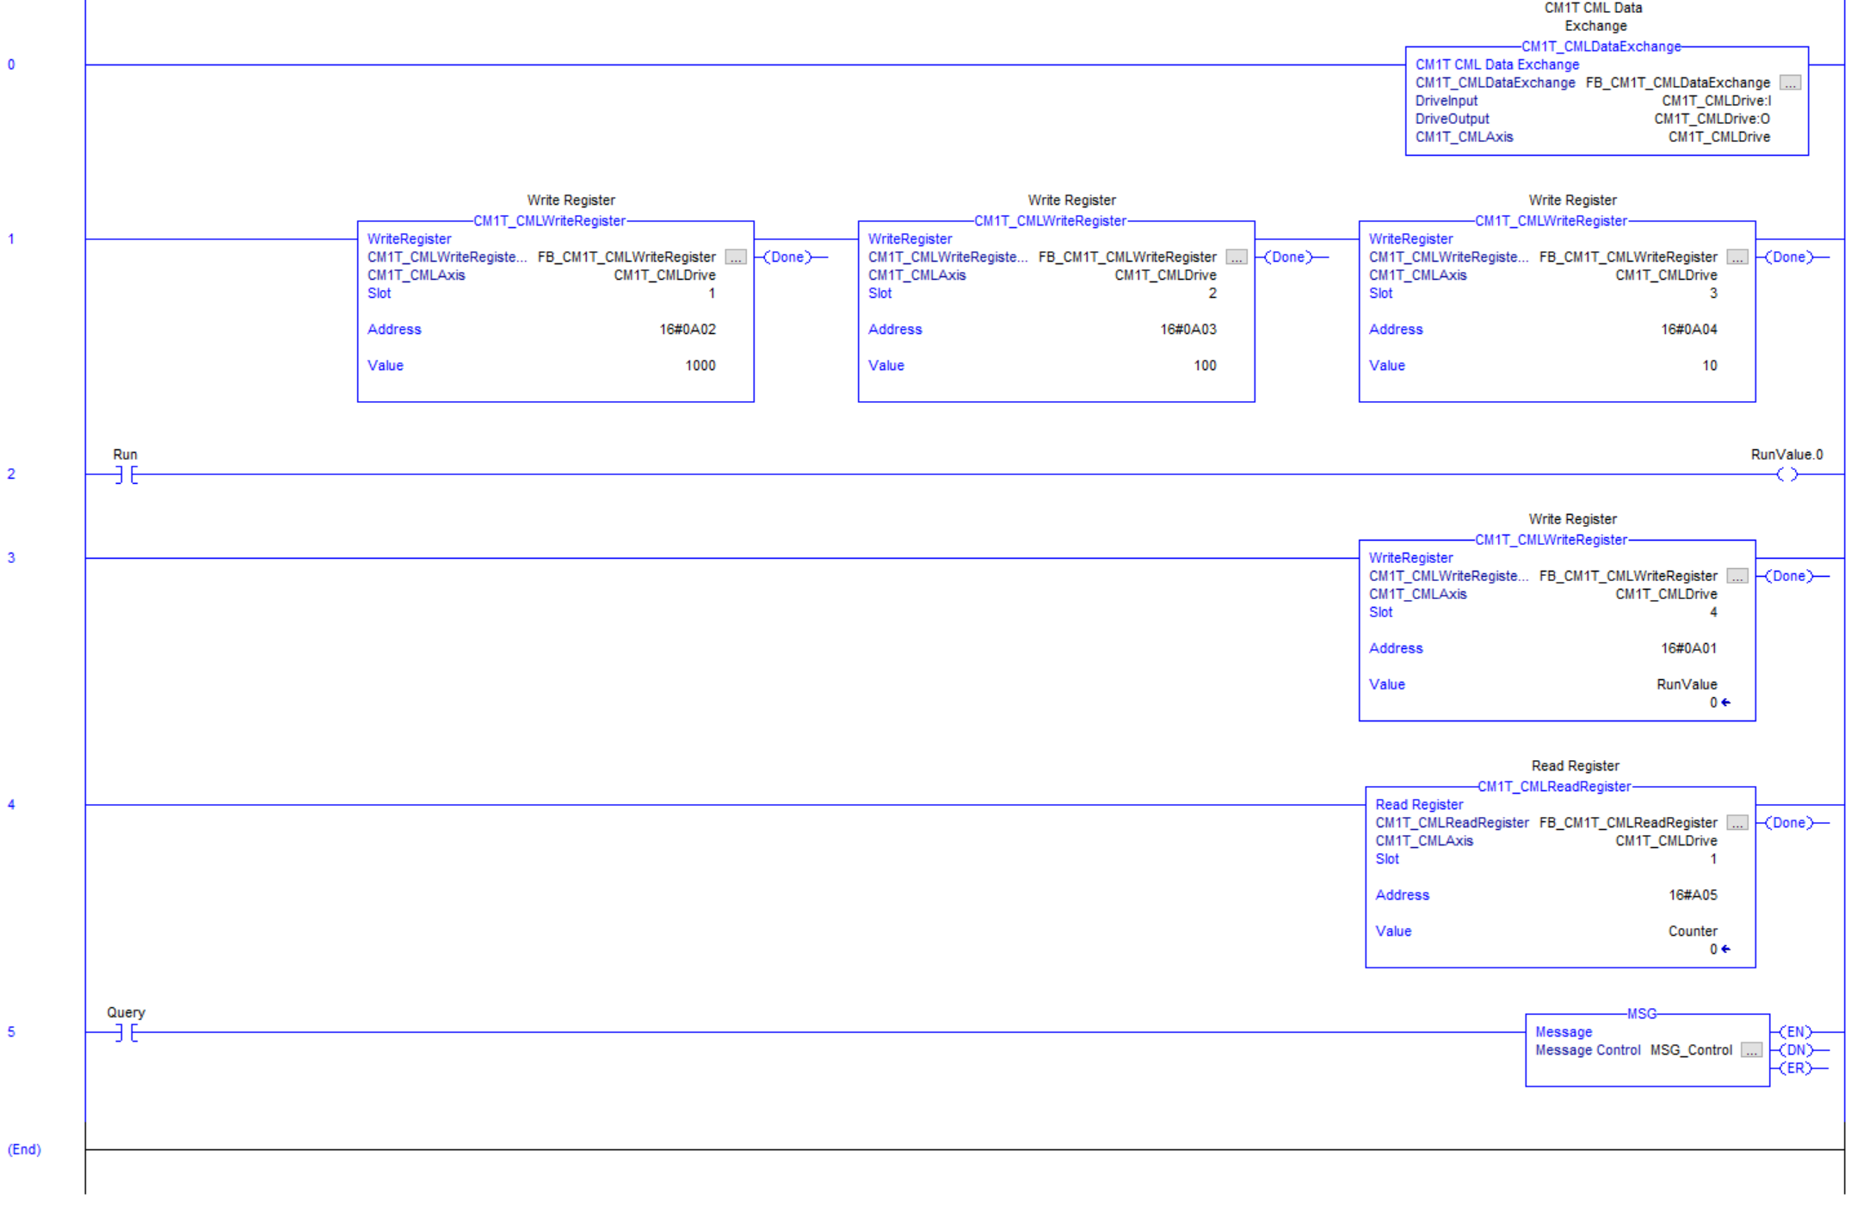The height and width of the screenshot is (1206, 1851).
Task: Click the Counter tag in Read Register block
Action: click(x=1692, y=931)
